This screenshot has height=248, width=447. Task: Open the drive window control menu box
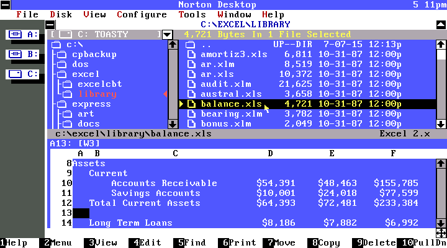click(x=50, y=25)
